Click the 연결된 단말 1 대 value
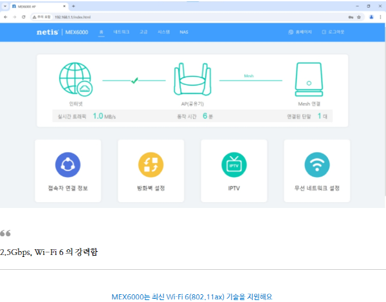 pyautogui.click(x=322, y=116)
